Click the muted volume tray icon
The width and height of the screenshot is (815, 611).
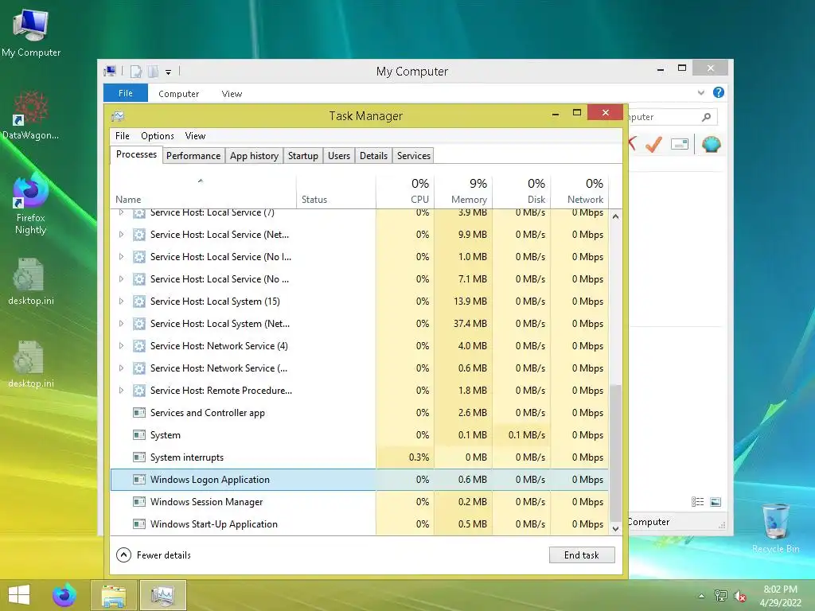click(x=740, y=596)
